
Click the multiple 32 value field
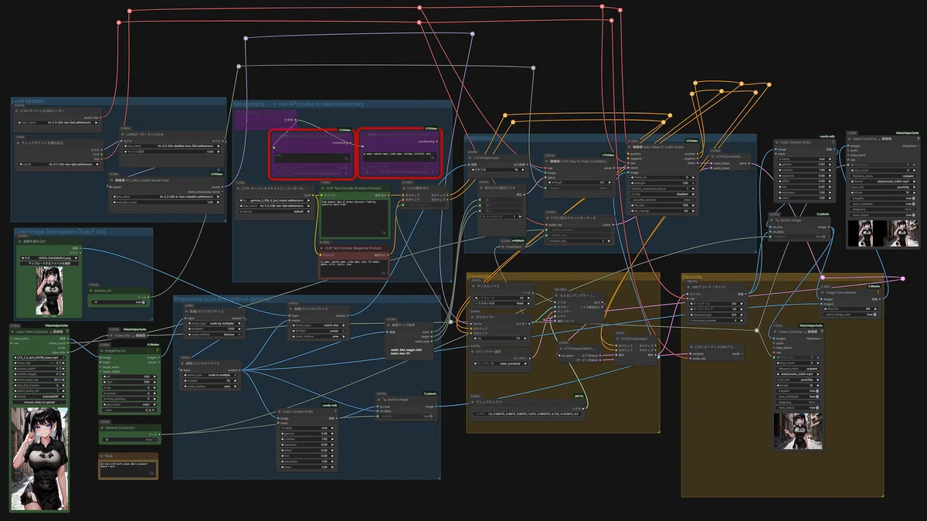pyautogui.click(x=210, y=380)
